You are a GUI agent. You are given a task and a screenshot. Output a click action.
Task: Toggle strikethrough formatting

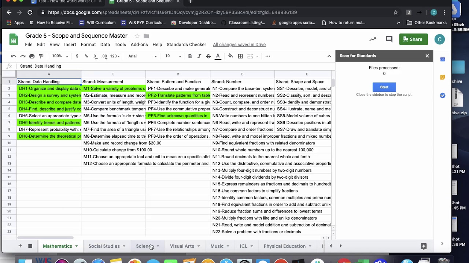[208, 56]
